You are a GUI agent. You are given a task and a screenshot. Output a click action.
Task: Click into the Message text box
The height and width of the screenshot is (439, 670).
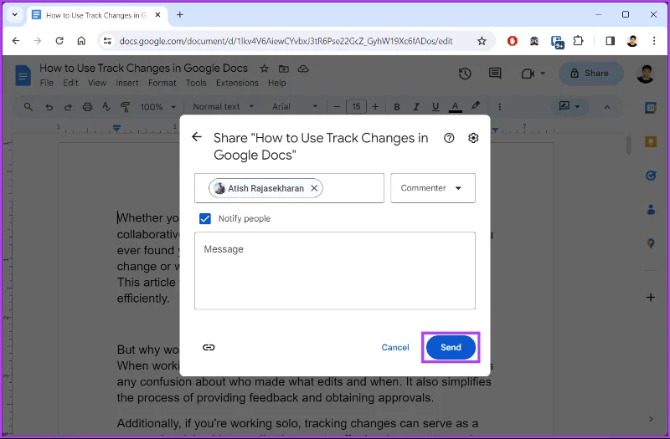[x=334, y=270]
